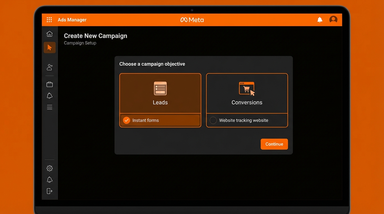Screen dimensions: 384x214
Task: Select the Leads objective card
Action: [x=160, y=93]
